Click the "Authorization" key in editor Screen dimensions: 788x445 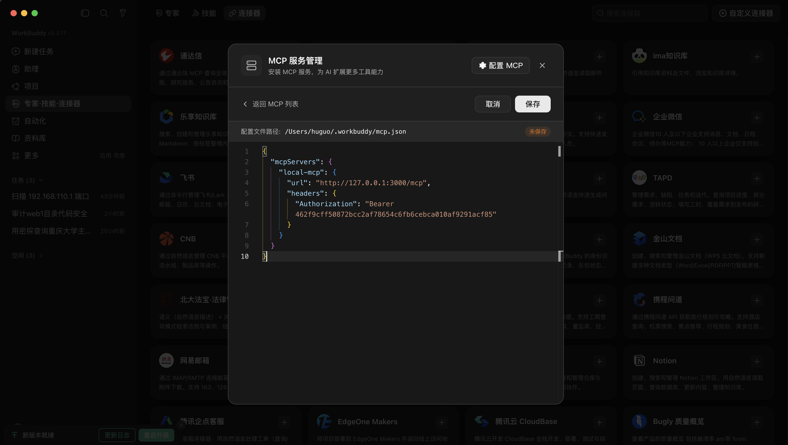(326, 204)
